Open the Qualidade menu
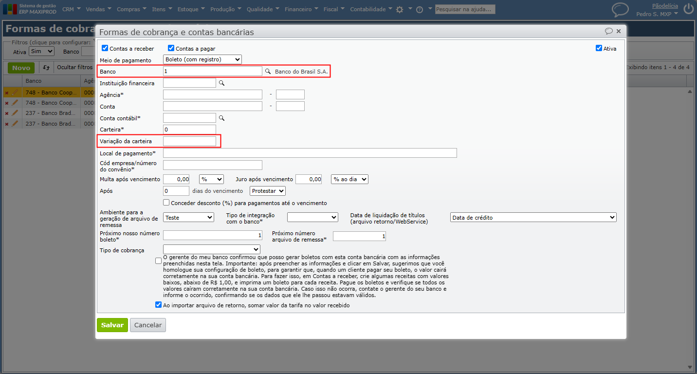The height and width of the screenshot is (374, 697). click(263, 9)
